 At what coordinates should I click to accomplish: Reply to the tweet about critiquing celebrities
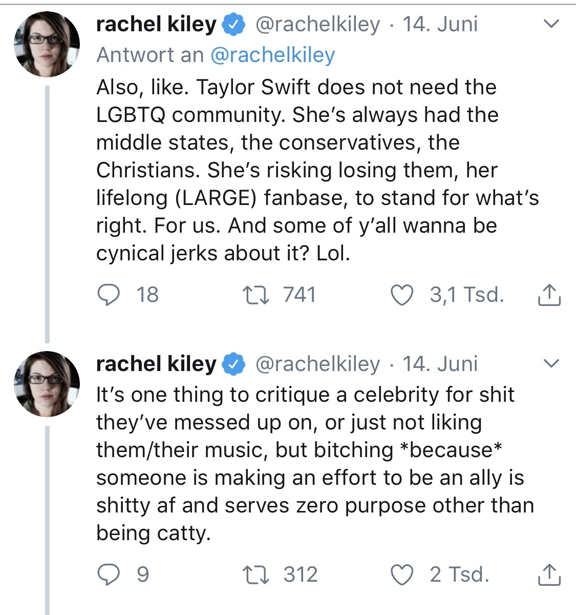[108, 575]
